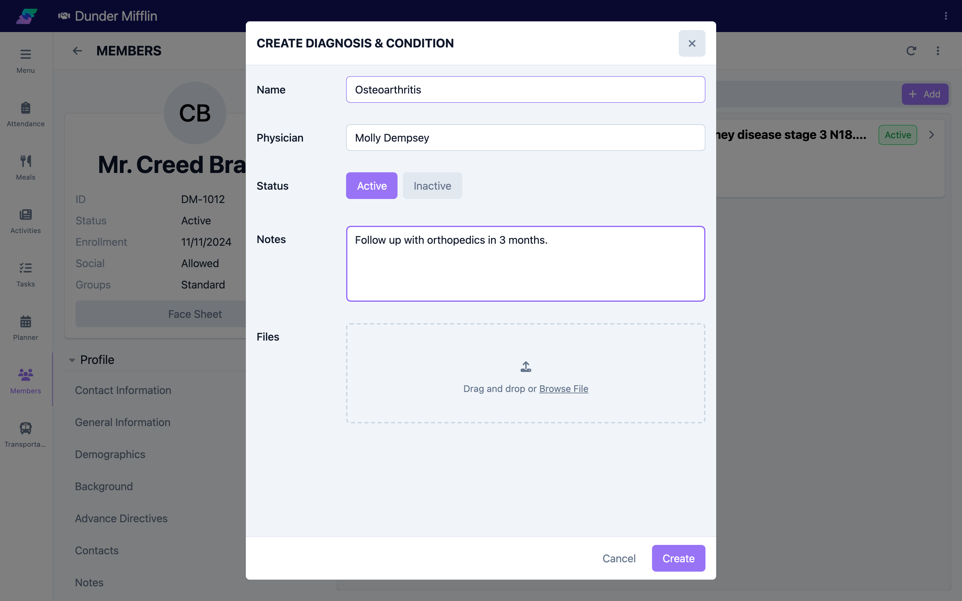Viewport: 962px width, 601px height.
Task: Set status to Inactive
Action: (432, 186)
